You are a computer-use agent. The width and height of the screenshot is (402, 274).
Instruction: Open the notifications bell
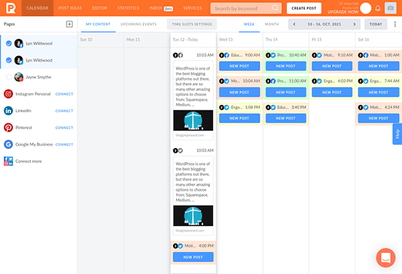377,8
